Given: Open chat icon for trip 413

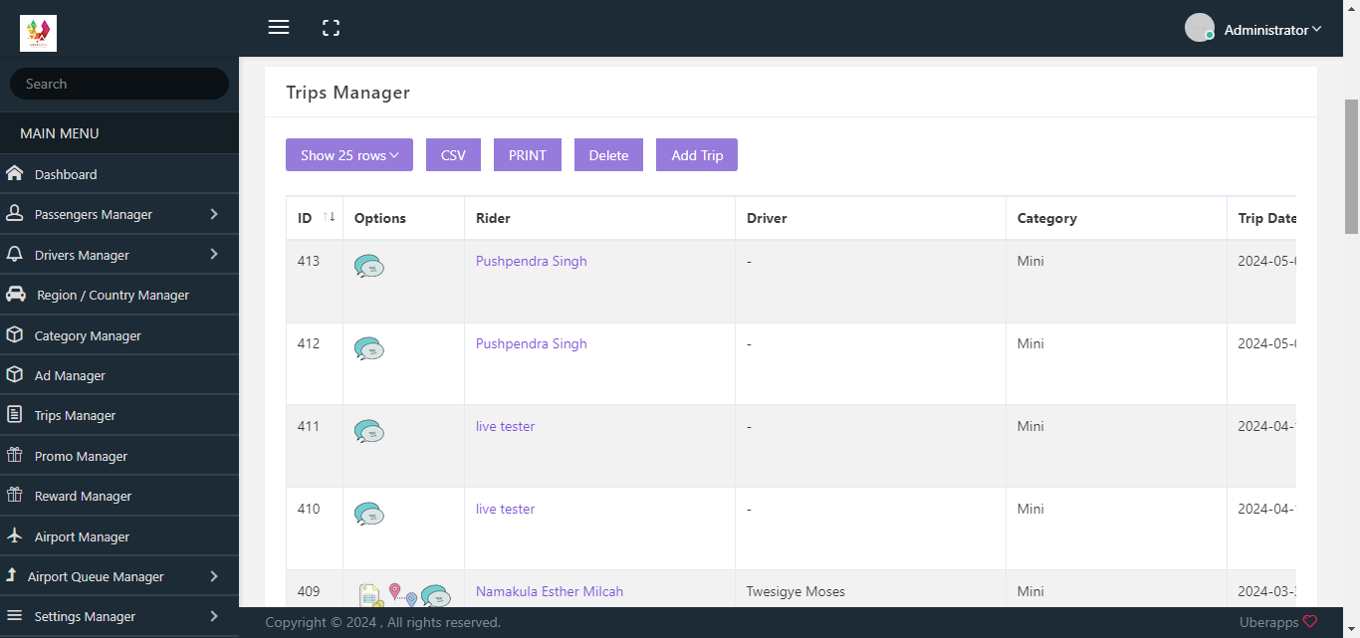Looking at the screenshot, I should tap(369, 266).
